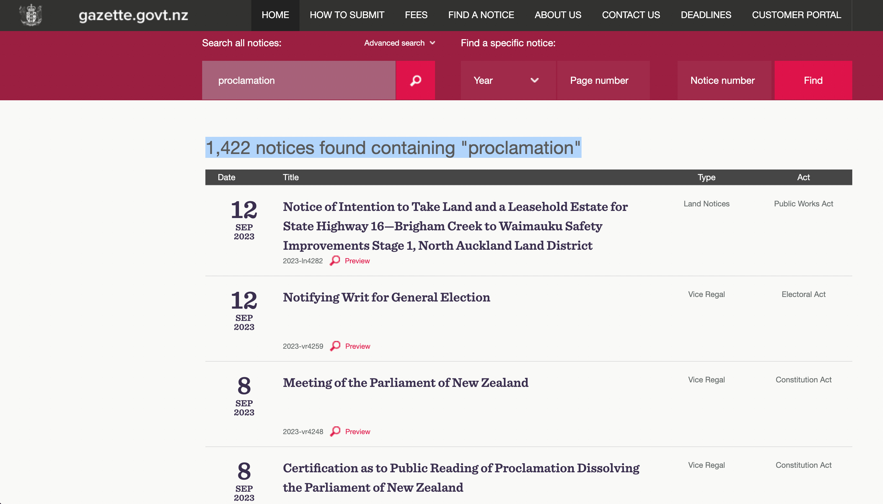The width and height of the screenshot is (883, 504).
Task: Select the DEADLINES navigation item
Action: click(x=706, y=15)
